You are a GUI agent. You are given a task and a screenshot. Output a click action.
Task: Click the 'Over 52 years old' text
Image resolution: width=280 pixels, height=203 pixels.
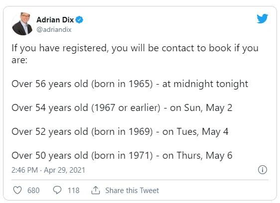pyautogui.click(x=50, y=132)
